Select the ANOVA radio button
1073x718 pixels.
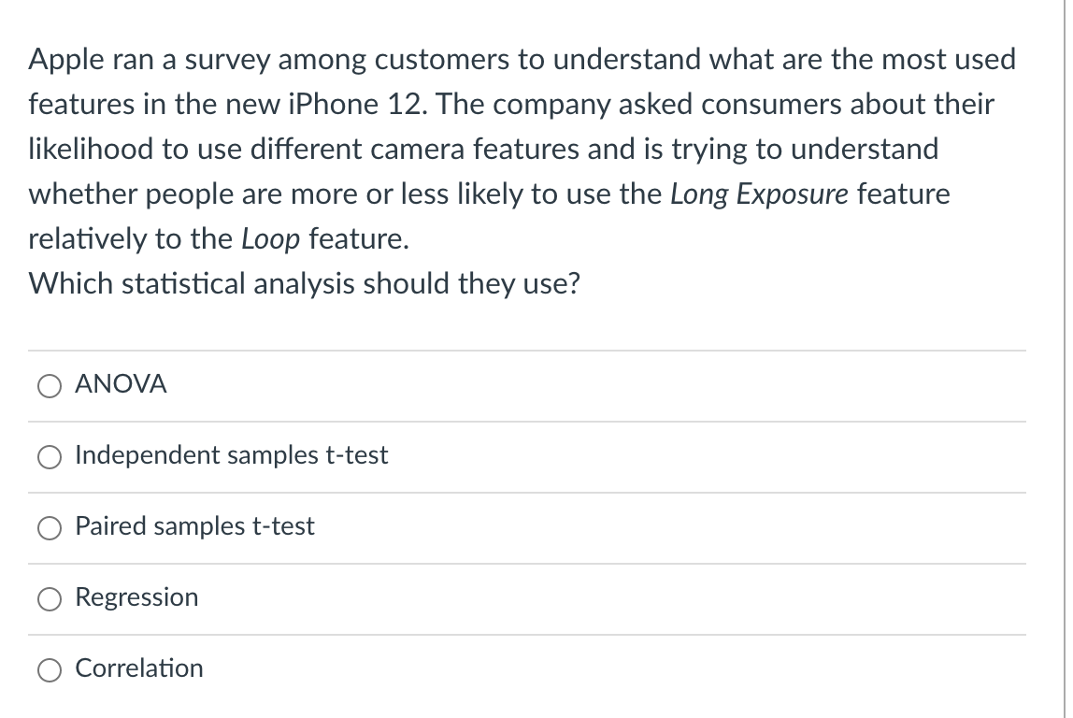click(50, 386)
